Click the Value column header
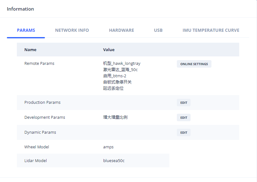 click(109, 50)
